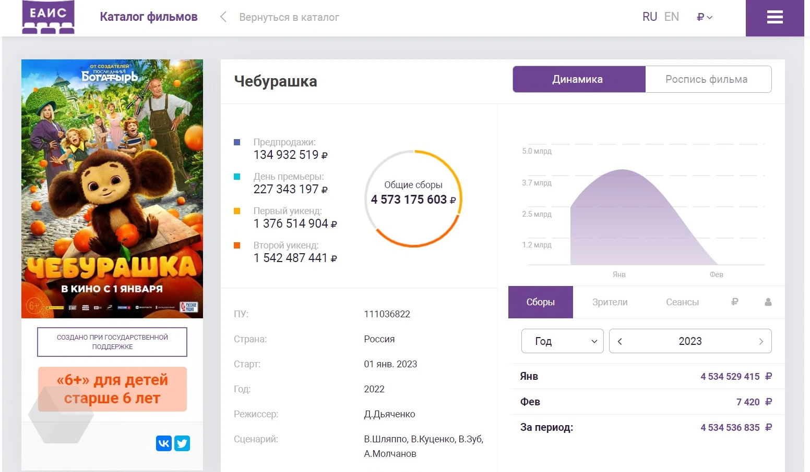The width and height of the screenshot is (810, 472).
Task: Click День премьеры cyan legend square
Action: [x=237, y=177]
